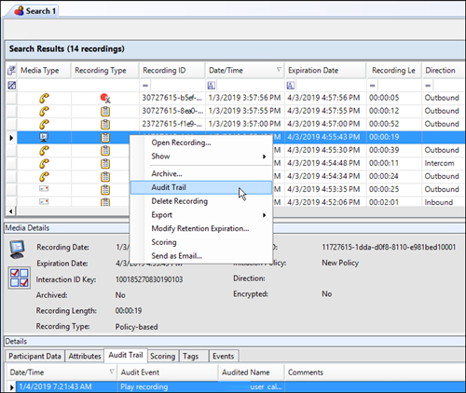Click phone media icon in 3:57:56 PM row
466x393 pixels.
(x=44, y=98)
